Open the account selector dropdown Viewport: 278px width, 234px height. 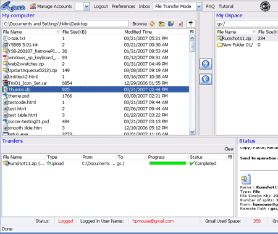86,6
